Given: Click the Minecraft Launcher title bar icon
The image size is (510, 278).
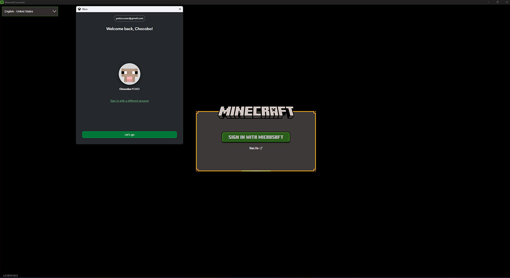Looking at the screenshot, I should click(3, 2).
